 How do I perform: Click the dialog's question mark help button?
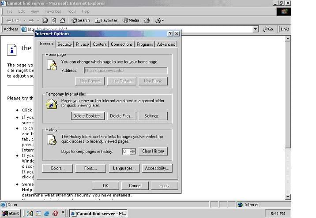170,33
